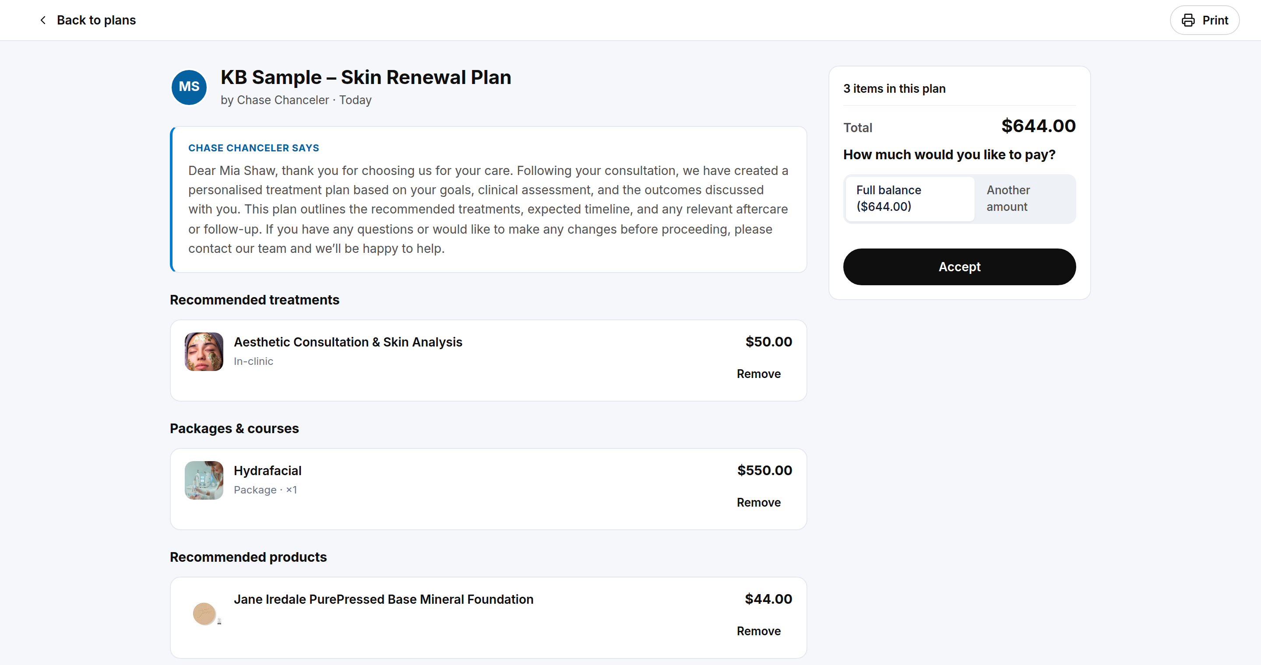Select Full balance ($644.00) payment option
1261x665 pixels.
click(x=909, y=199)
